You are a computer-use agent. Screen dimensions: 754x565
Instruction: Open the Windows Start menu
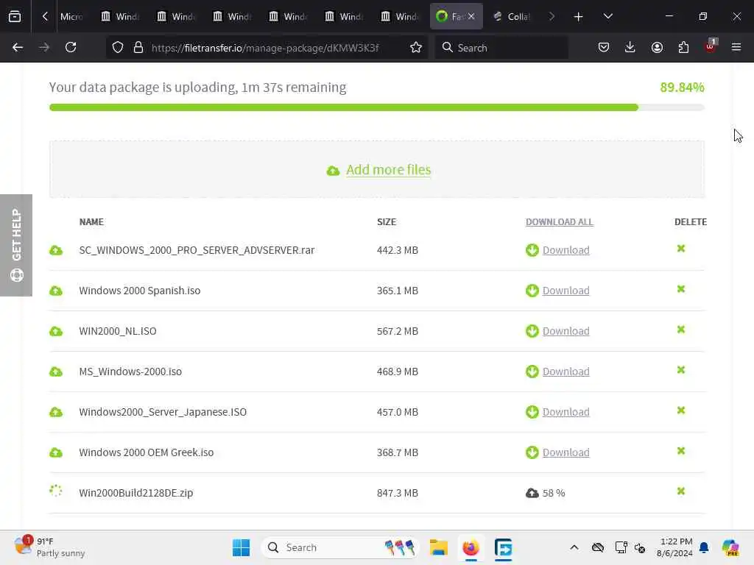coord(241,547)
